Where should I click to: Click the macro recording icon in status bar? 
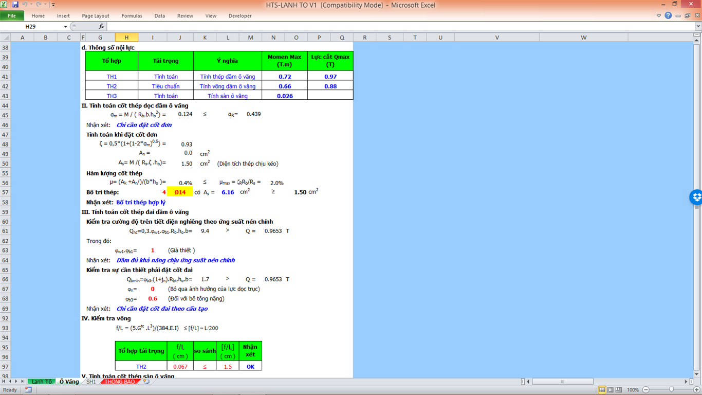tap(28, 390)
